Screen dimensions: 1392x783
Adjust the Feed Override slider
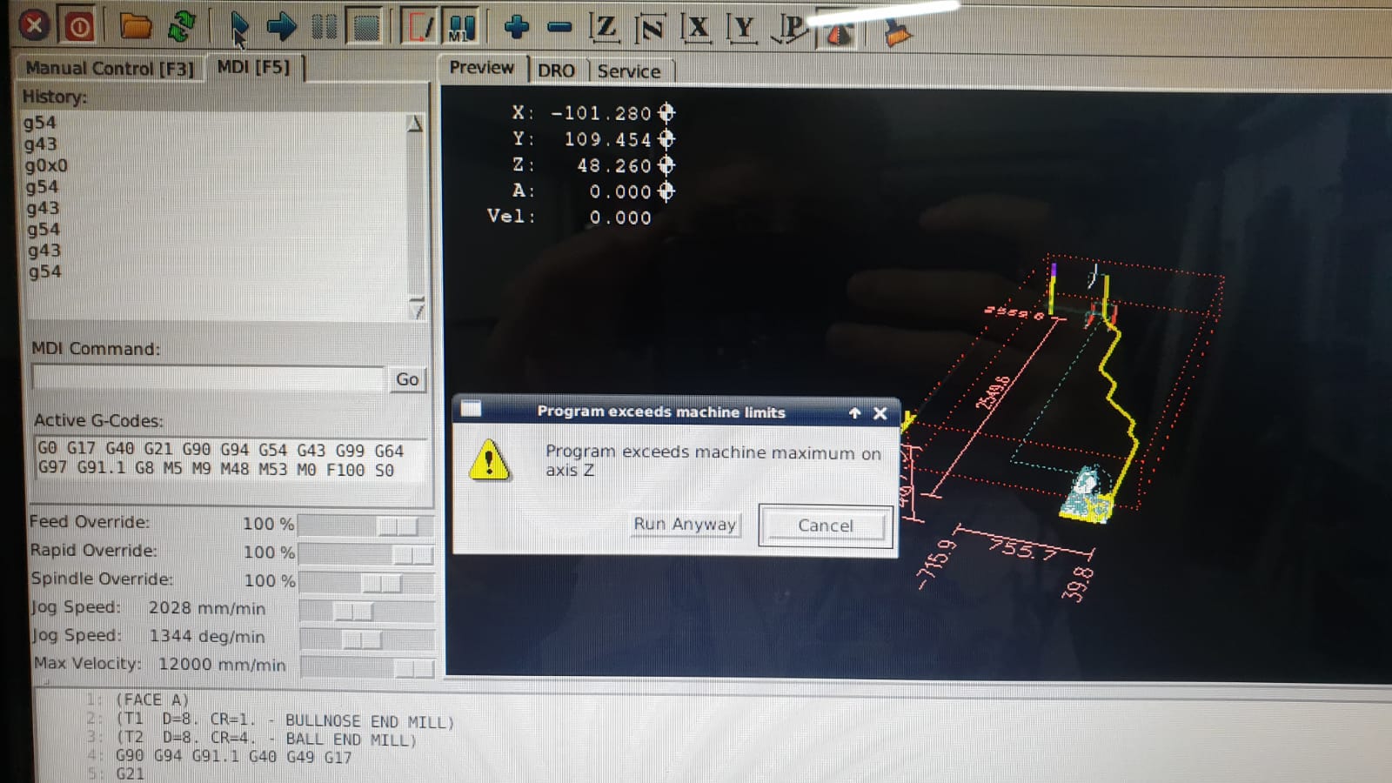click(396, 523)
